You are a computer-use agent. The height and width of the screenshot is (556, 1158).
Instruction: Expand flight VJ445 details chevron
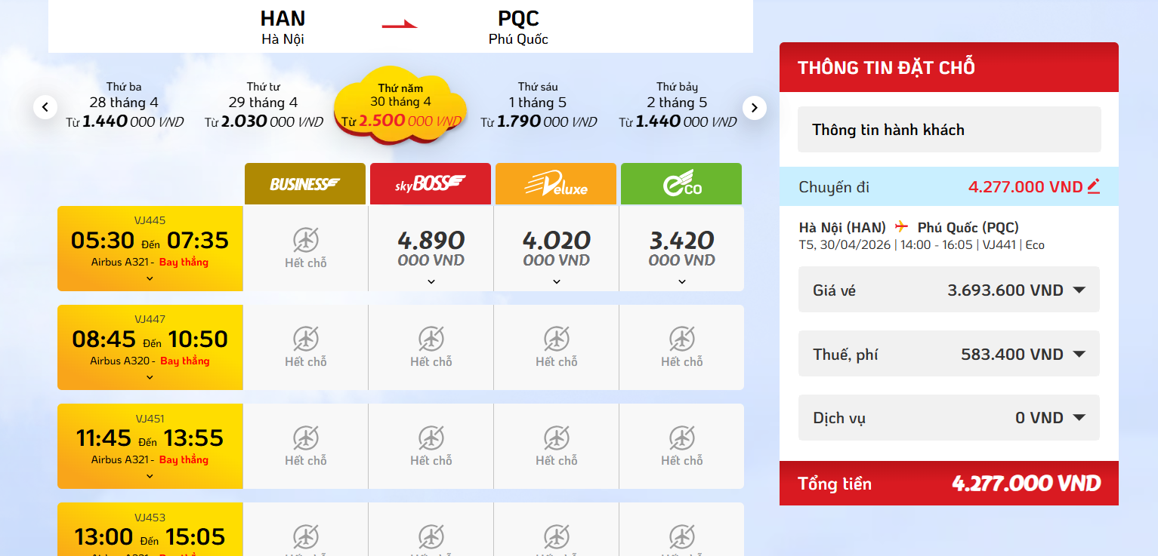[150, 278]
